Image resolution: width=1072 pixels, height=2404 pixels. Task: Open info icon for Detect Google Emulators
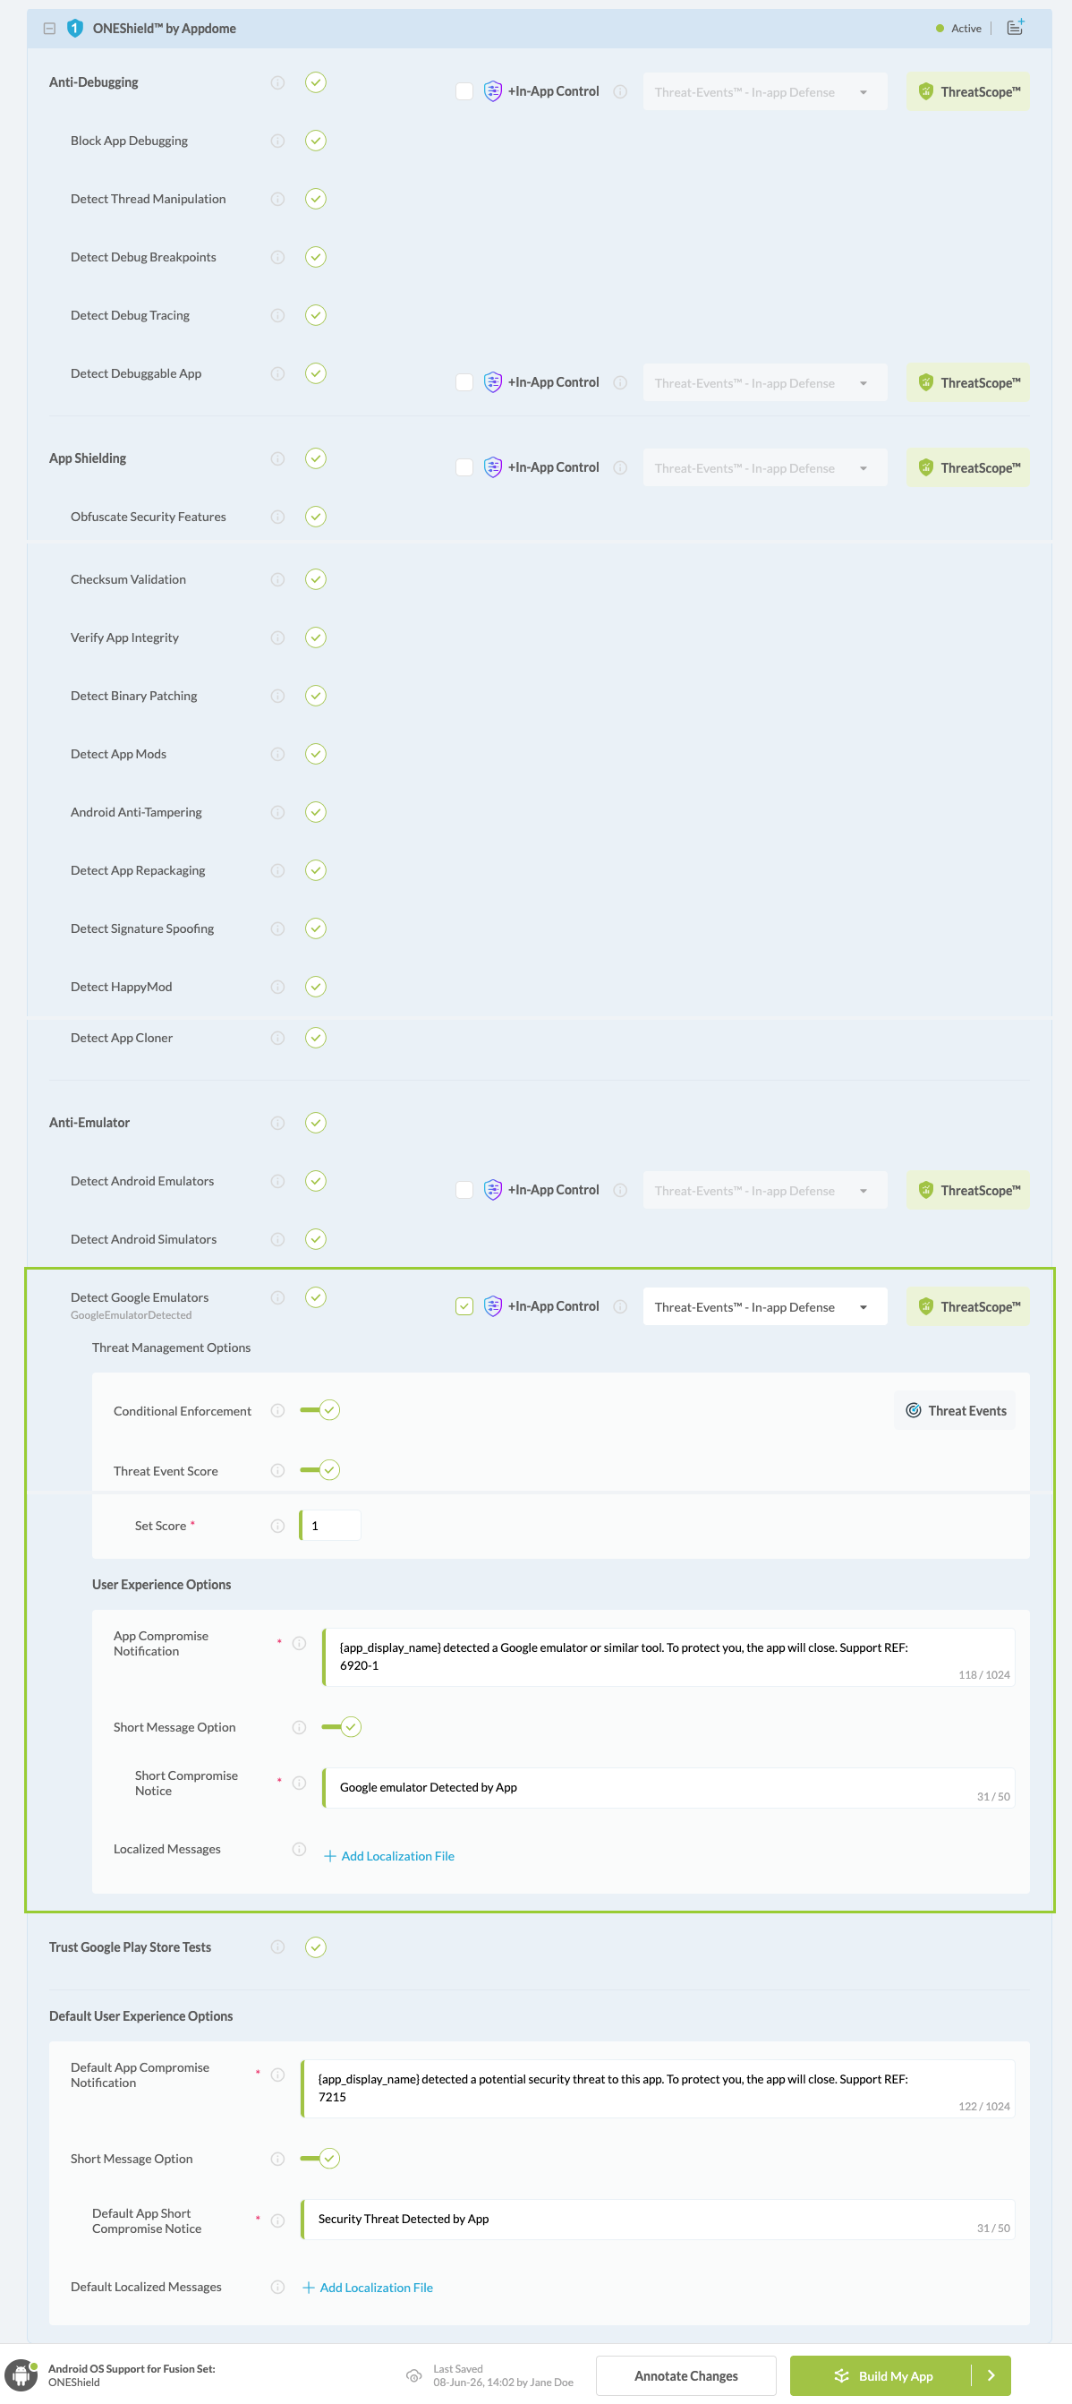277,1297
